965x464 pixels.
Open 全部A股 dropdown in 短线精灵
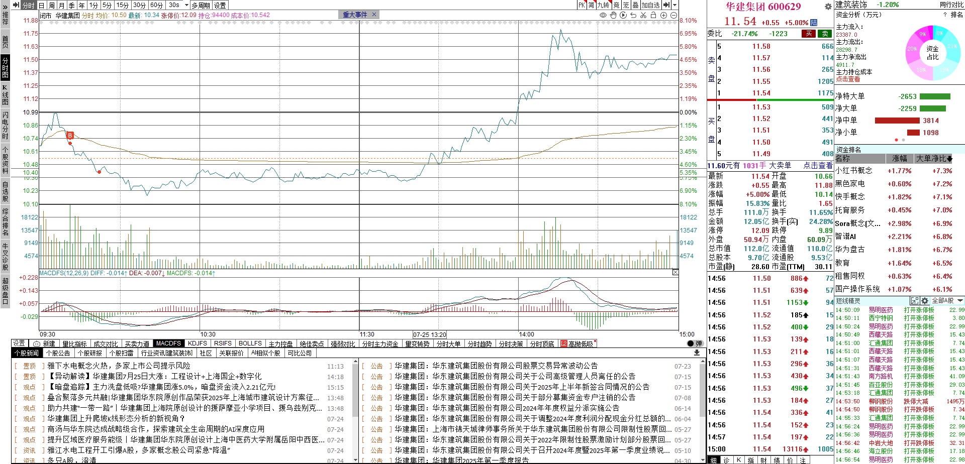click(x=947, y=300)
